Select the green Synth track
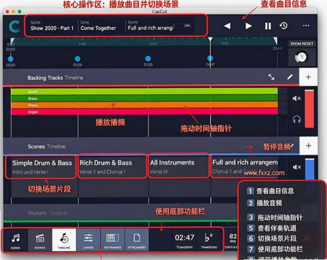Screen dimensions: 327x260 144,91
